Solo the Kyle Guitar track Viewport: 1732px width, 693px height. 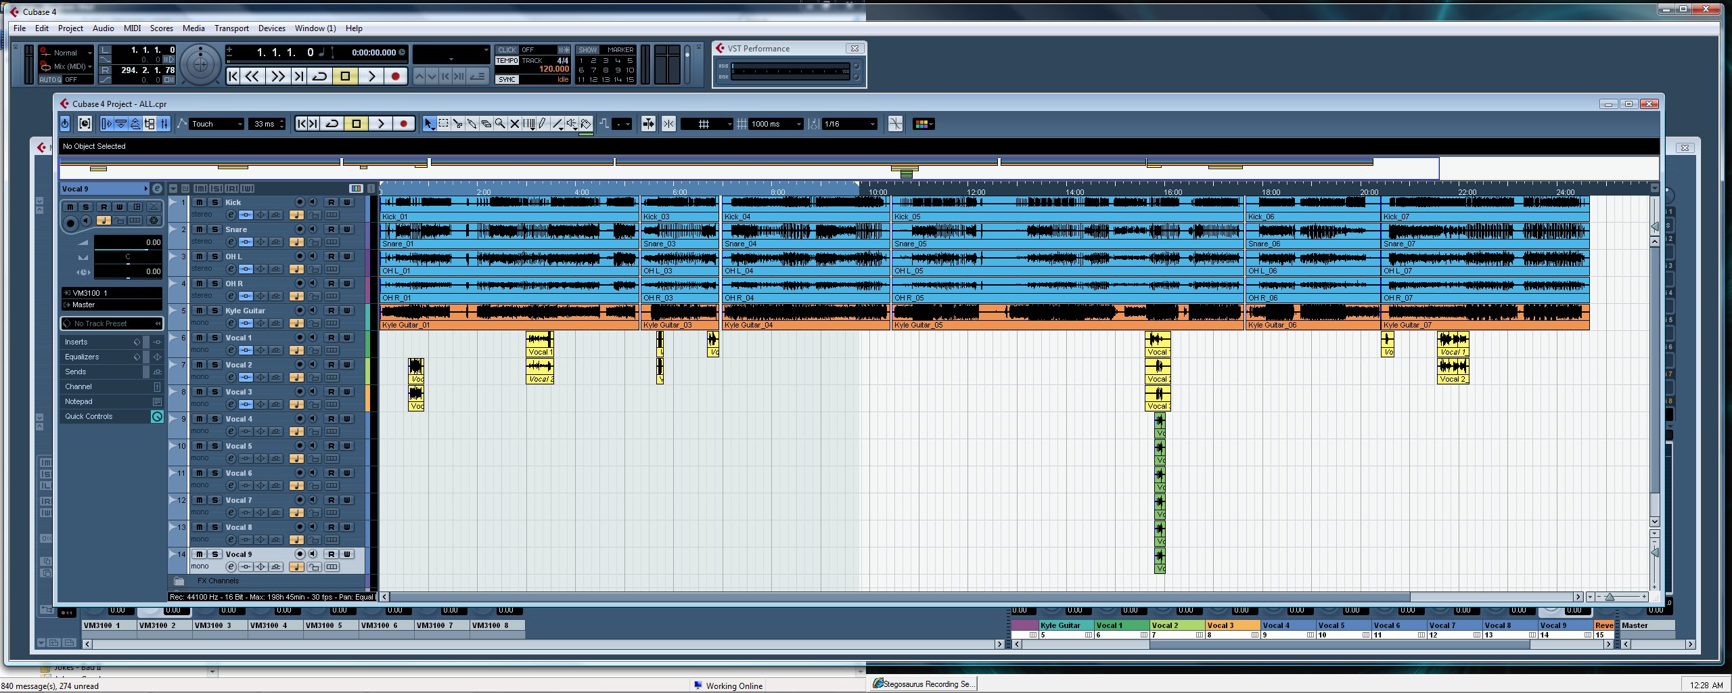[x=214, y=311]
